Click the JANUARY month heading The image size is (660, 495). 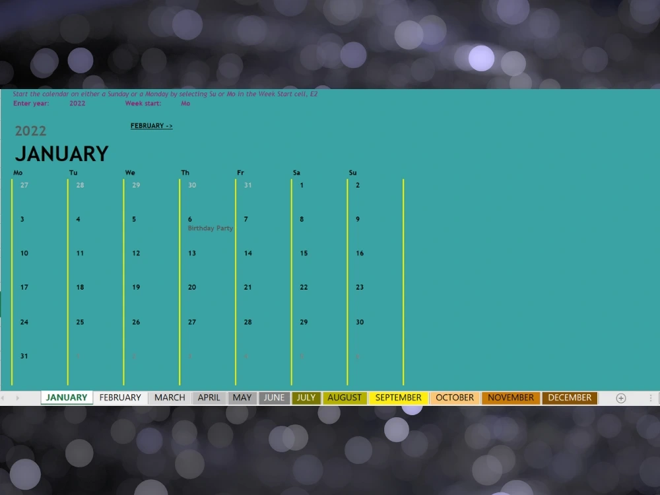click(62, 154)
